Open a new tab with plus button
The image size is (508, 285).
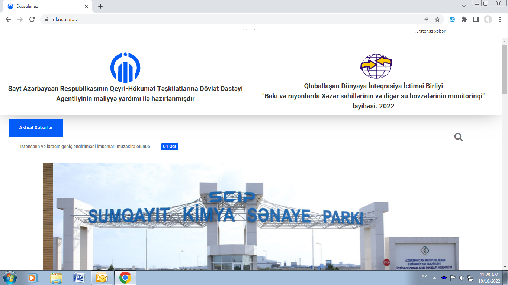100,6
